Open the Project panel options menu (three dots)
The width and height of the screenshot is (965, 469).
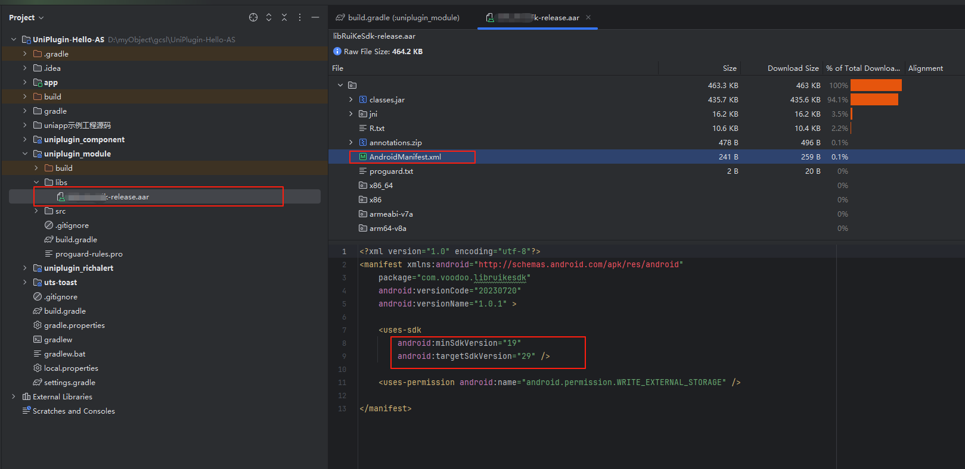point(300,17)
